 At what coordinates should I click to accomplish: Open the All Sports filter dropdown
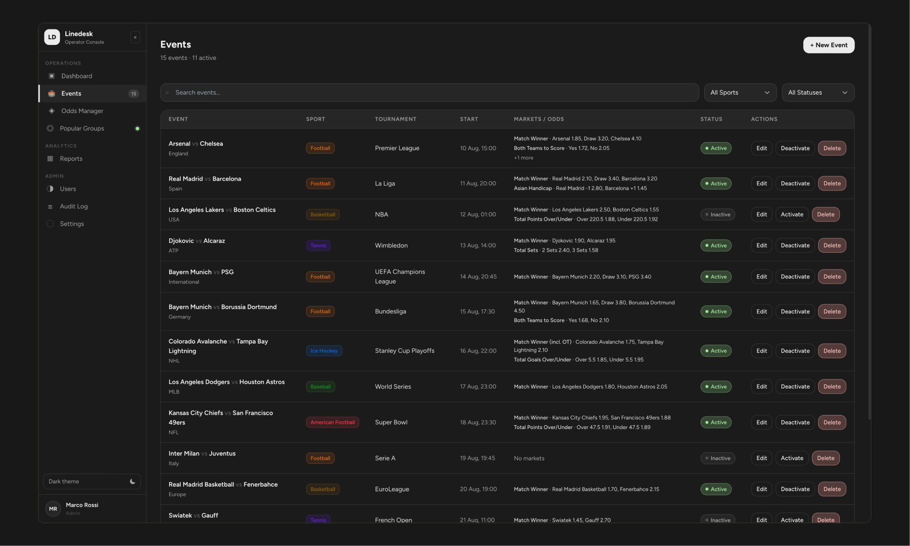tap(740, 93)
